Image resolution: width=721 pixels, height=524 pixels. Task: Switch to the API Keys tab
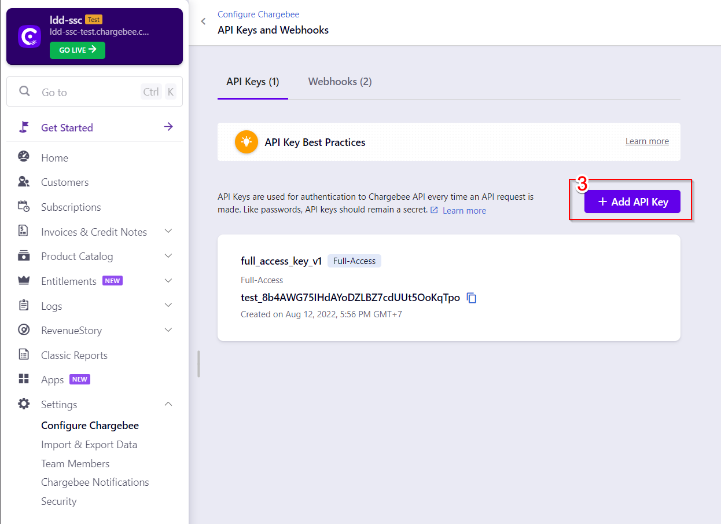253,82
